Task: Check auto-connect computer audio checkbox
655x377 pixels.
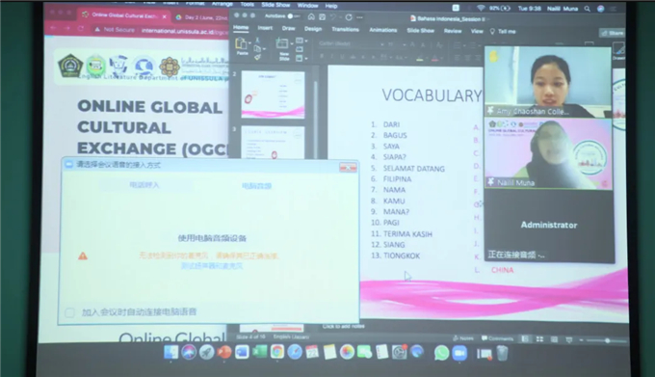Action: pyautogui.click(x=69, y=312)
